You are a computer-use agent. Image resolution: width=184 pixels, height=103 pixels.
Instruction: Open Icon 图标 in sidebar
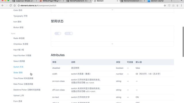17,22
